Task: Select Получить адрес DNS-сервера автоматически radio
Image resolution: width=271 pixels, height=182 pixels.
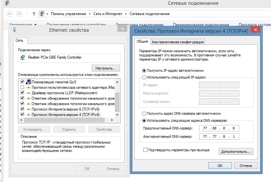Action: click(x=144, y=114)
